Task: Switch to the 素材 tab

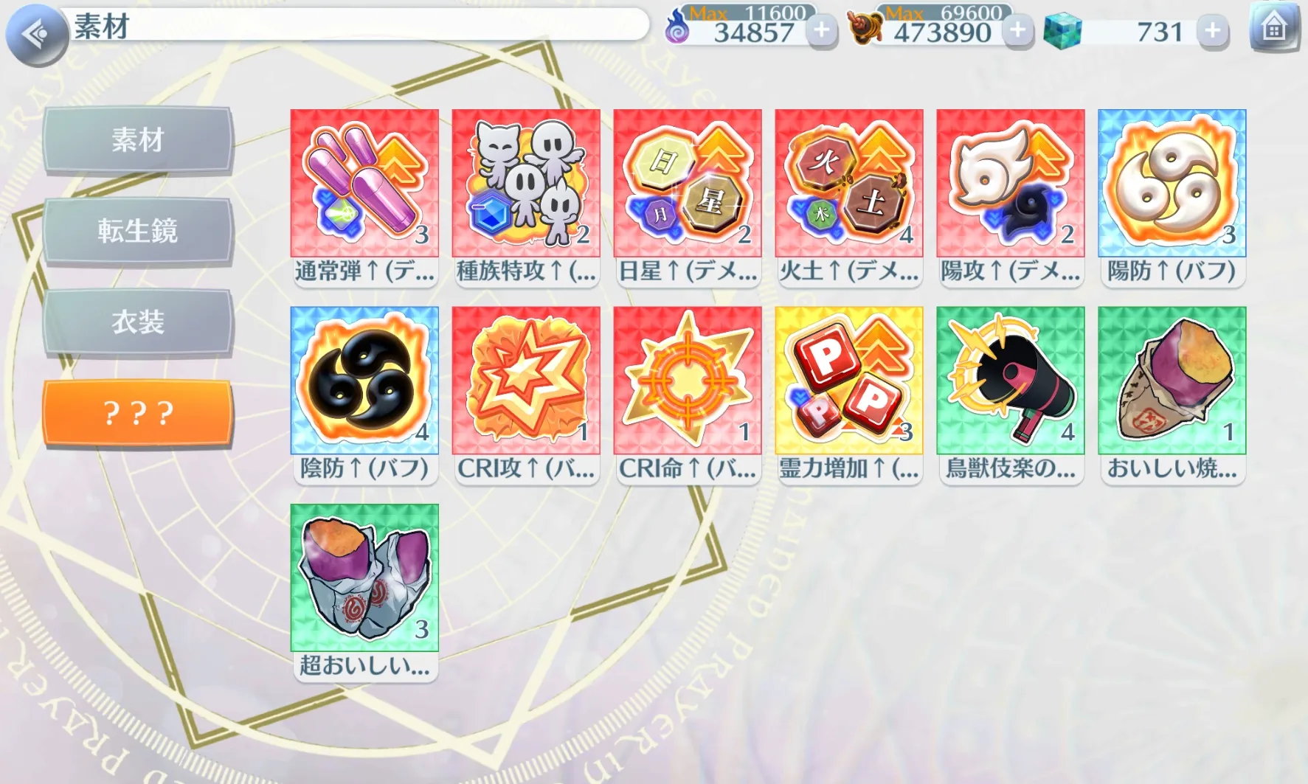Action: pos(138,140)
